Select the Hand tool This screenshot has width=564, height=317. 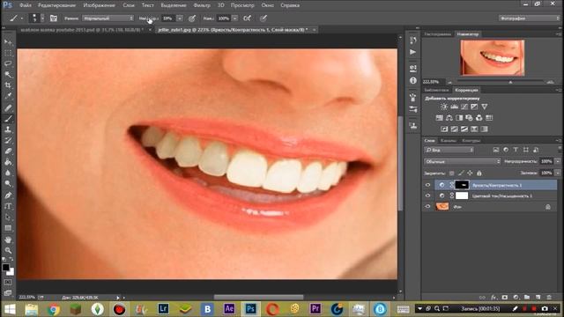[8, 240]
